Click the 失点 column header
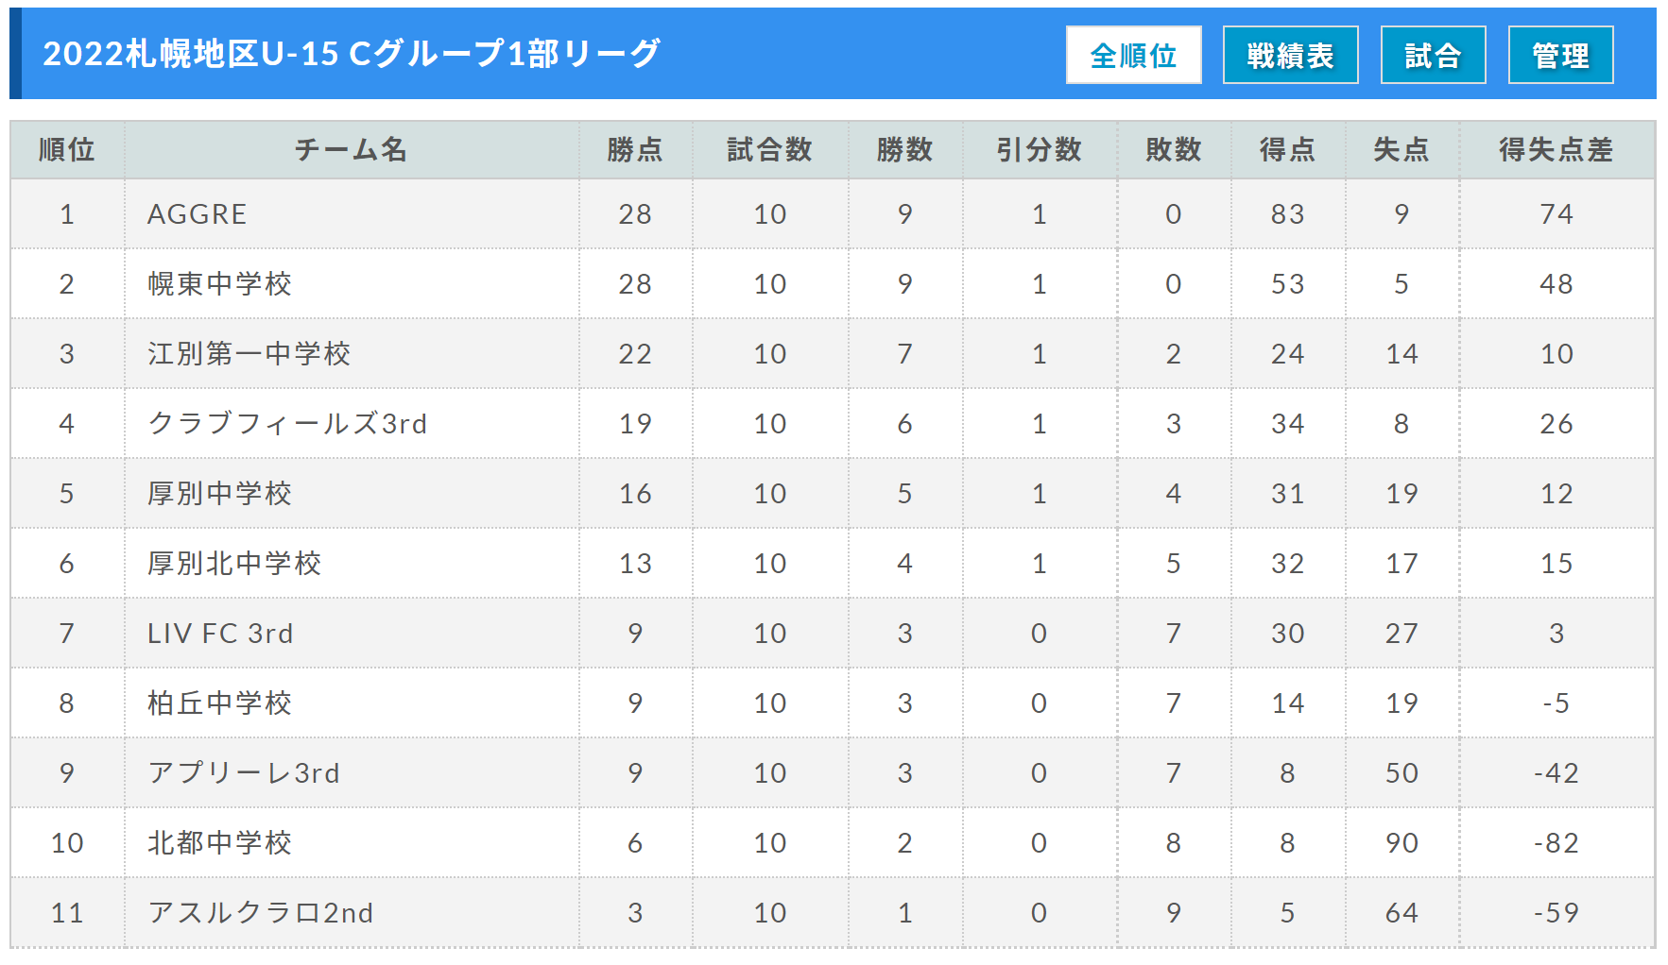The width and height of the screenshot is (1668, 965). tap(1401, 149)
